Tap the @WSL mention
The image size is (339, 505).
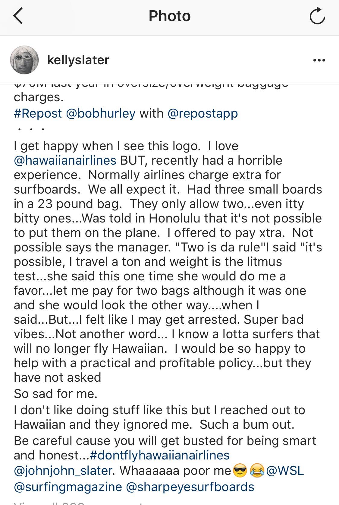285,471
